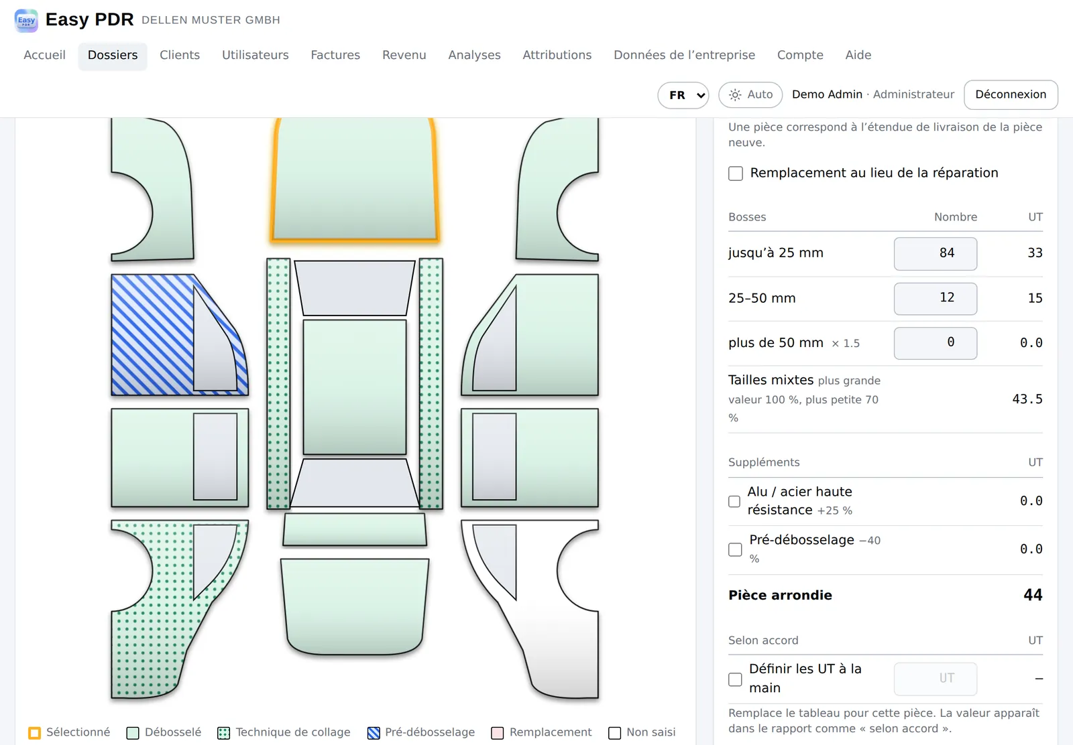
Task: Click the Déconnexion button
Action: tap(1011, 94)
